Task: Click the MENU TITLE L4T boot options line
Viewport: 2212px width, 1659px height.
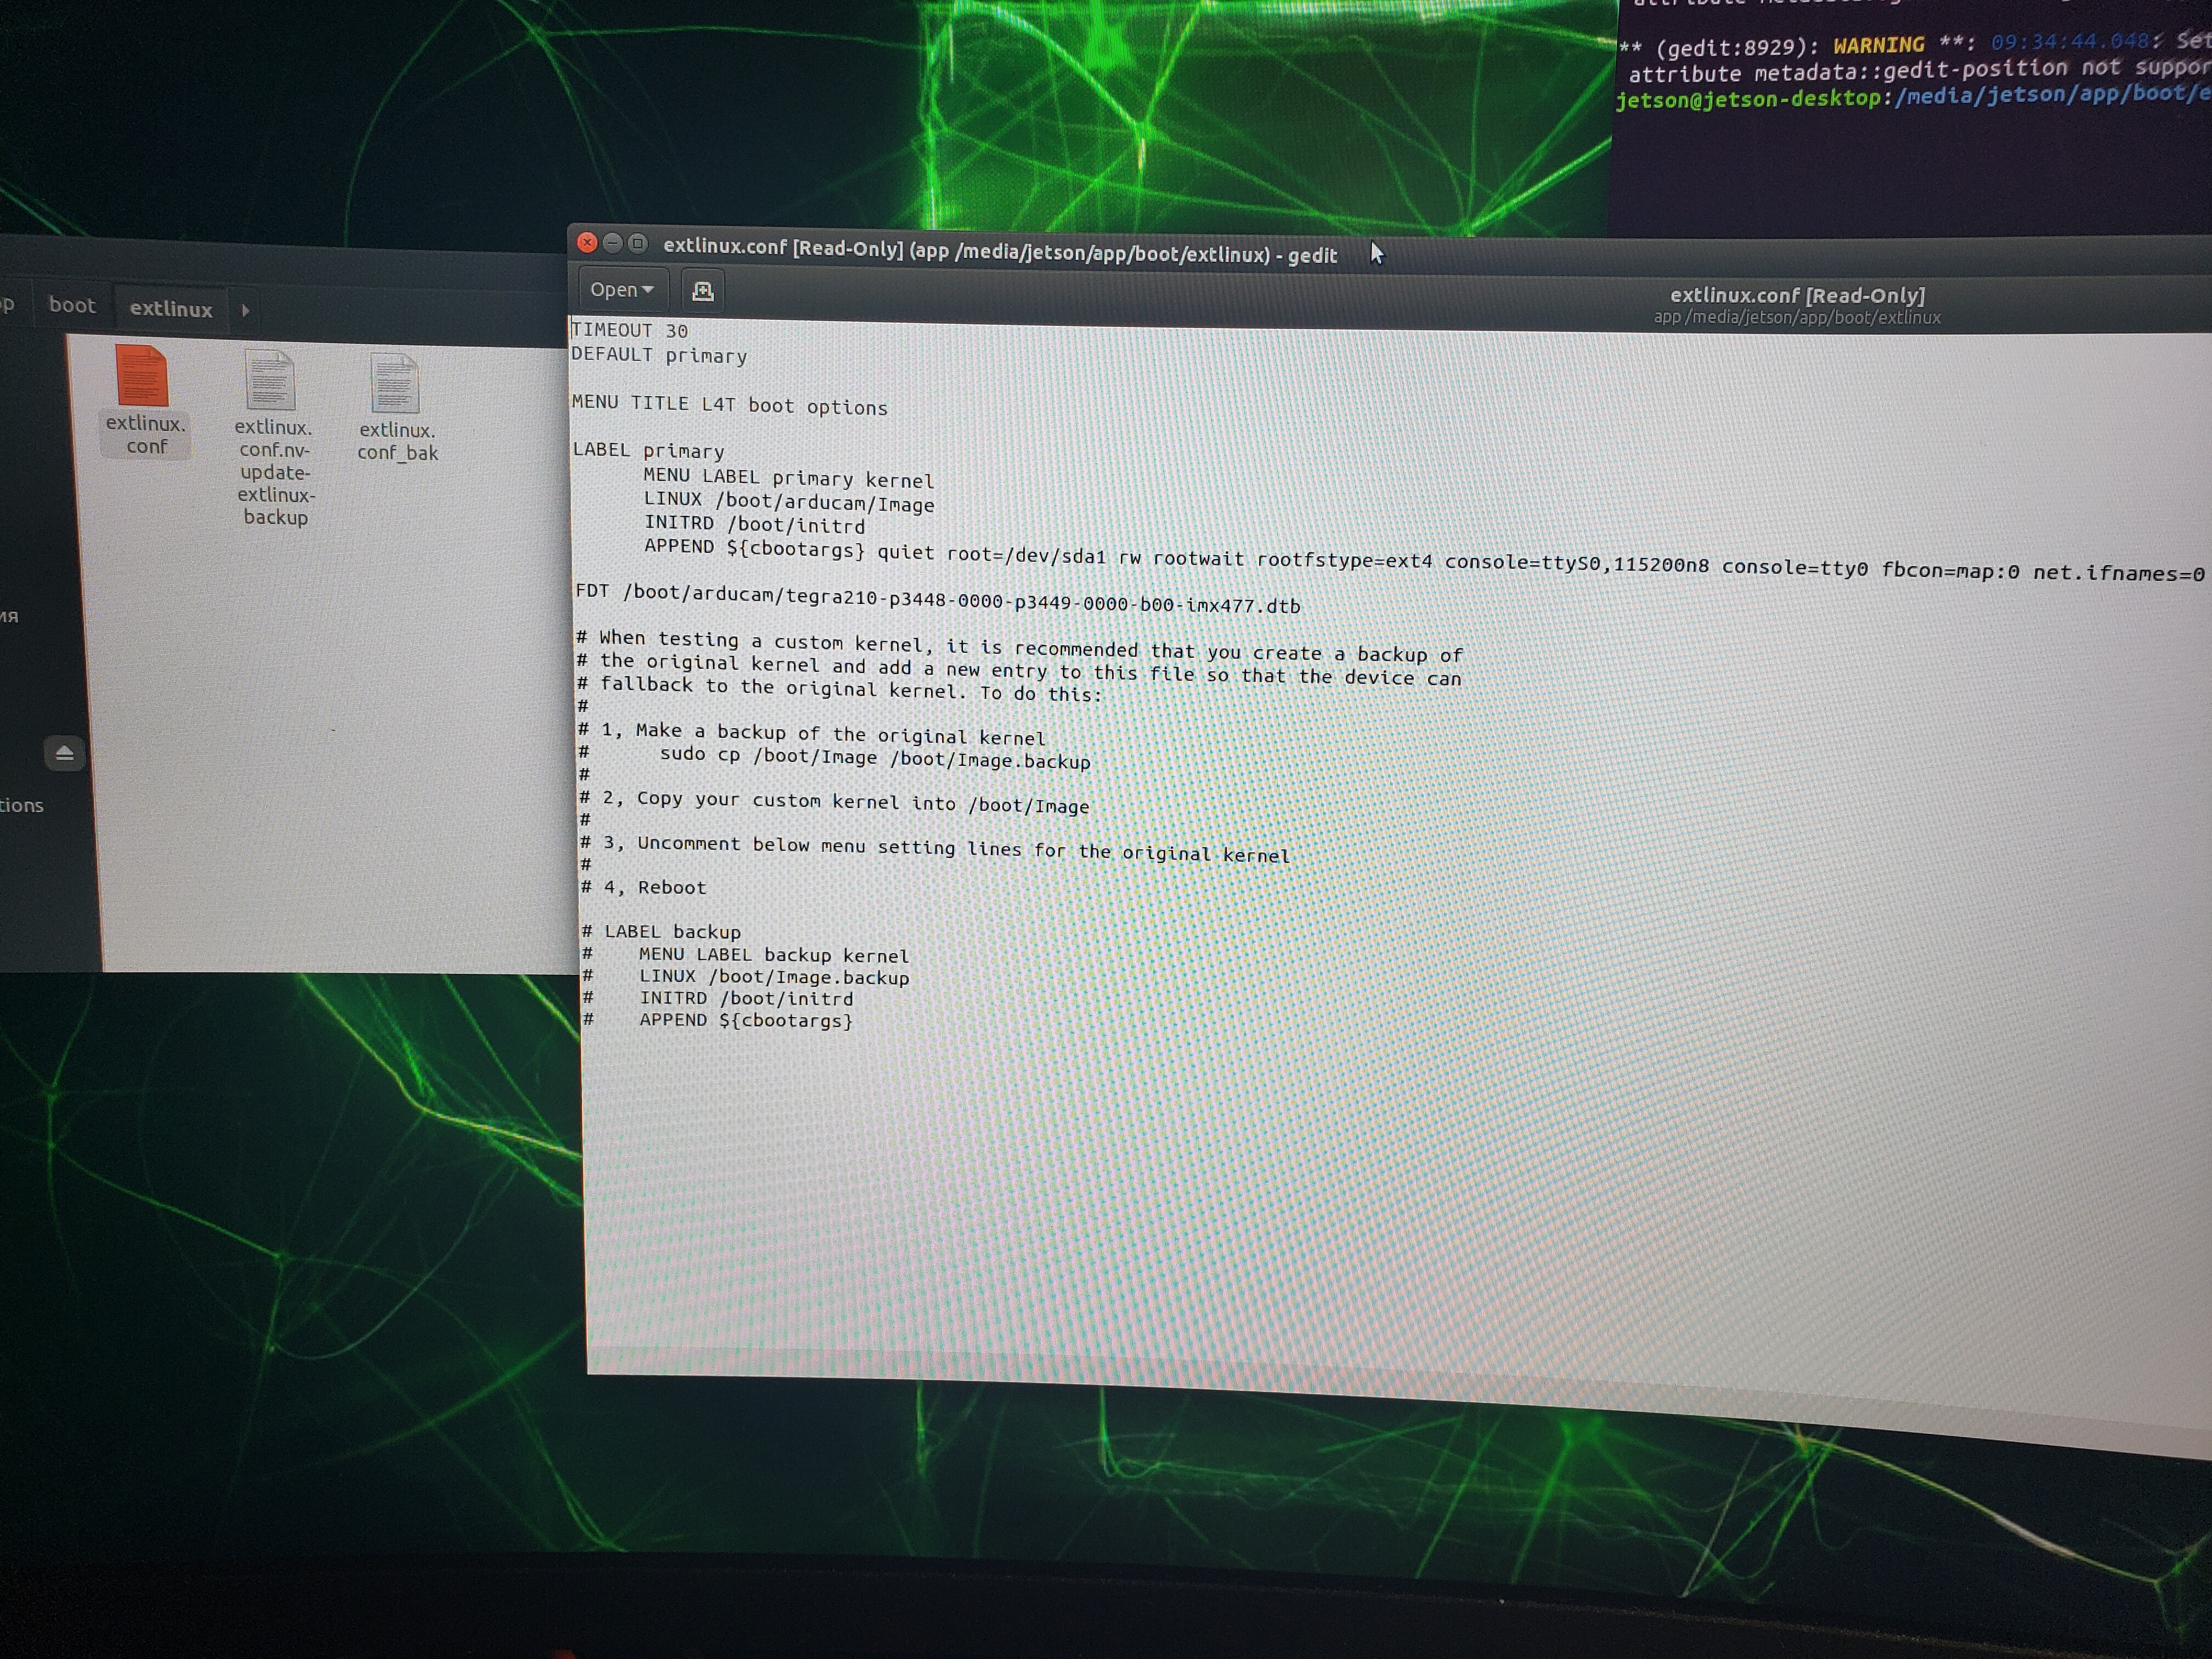Action: (x=730, y=404)
